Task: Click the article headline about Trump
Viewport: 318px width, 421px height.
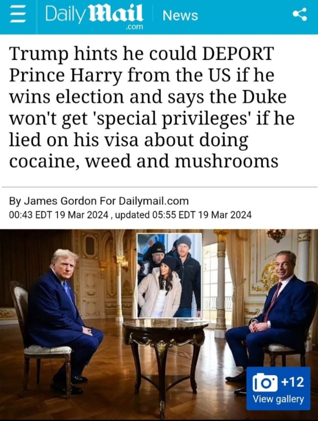Action: [x=152, y=108]
